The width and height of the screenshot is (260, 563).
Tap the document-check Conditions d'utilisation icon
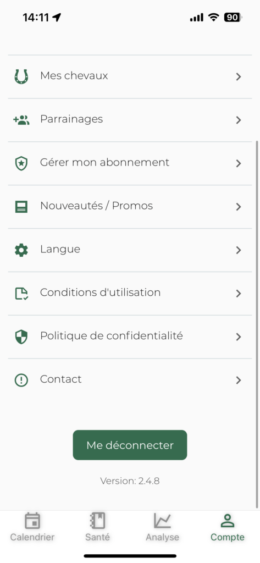tap(21, 294)
